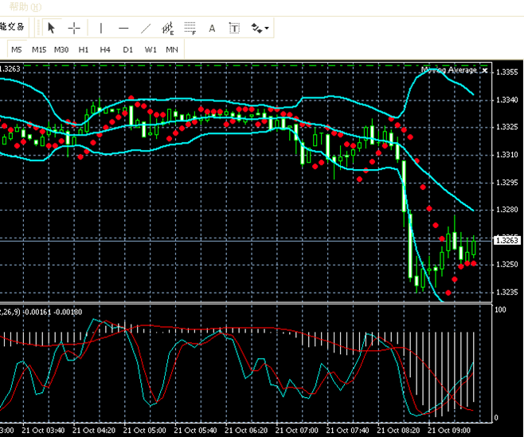Switch to M30 timeframe

[61, 49]
